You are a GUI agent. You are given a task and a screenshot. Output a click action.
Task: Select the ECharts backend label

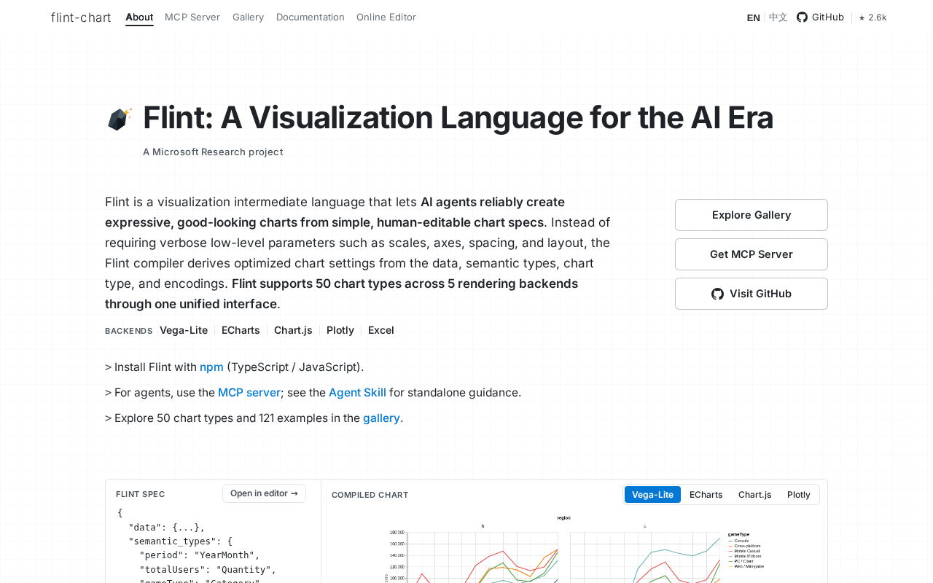tap(241, 330)
